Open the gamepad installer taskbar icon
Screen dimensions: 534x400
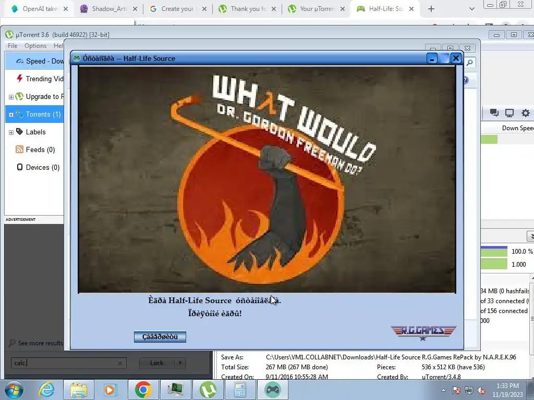(x=272, y=390)
